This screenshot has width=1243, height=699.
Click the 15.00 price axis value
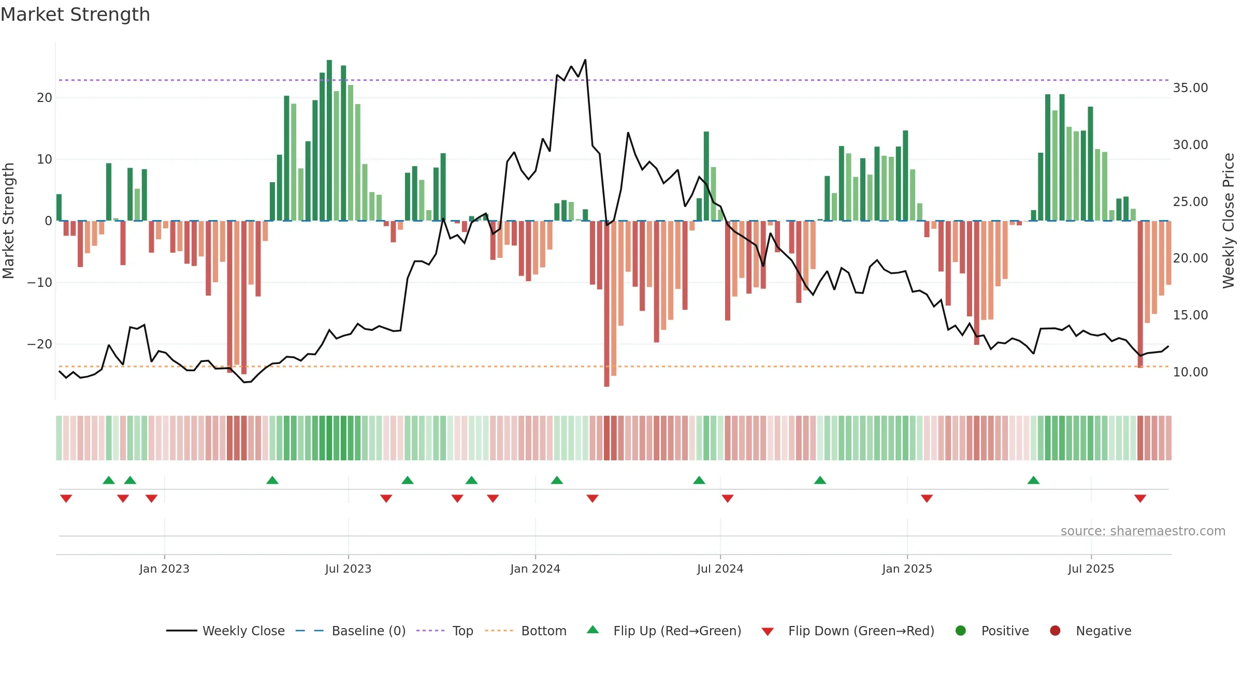[x=1190, y=315]
